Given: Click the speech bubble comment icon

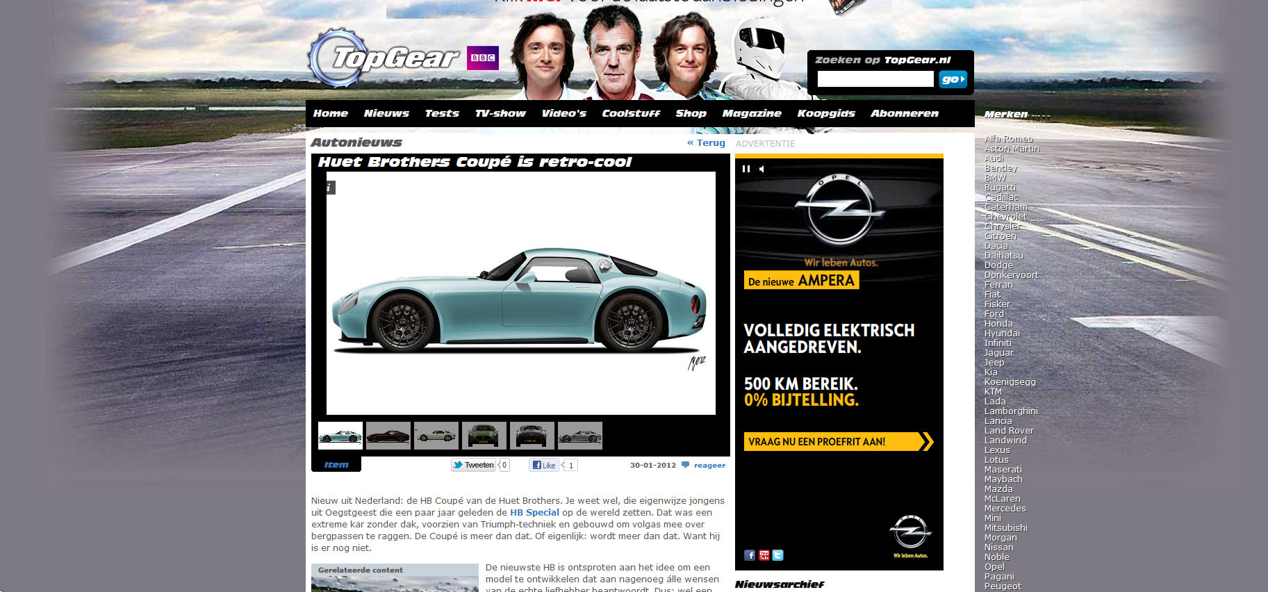Looking at the screenshot, I should 685,465.
